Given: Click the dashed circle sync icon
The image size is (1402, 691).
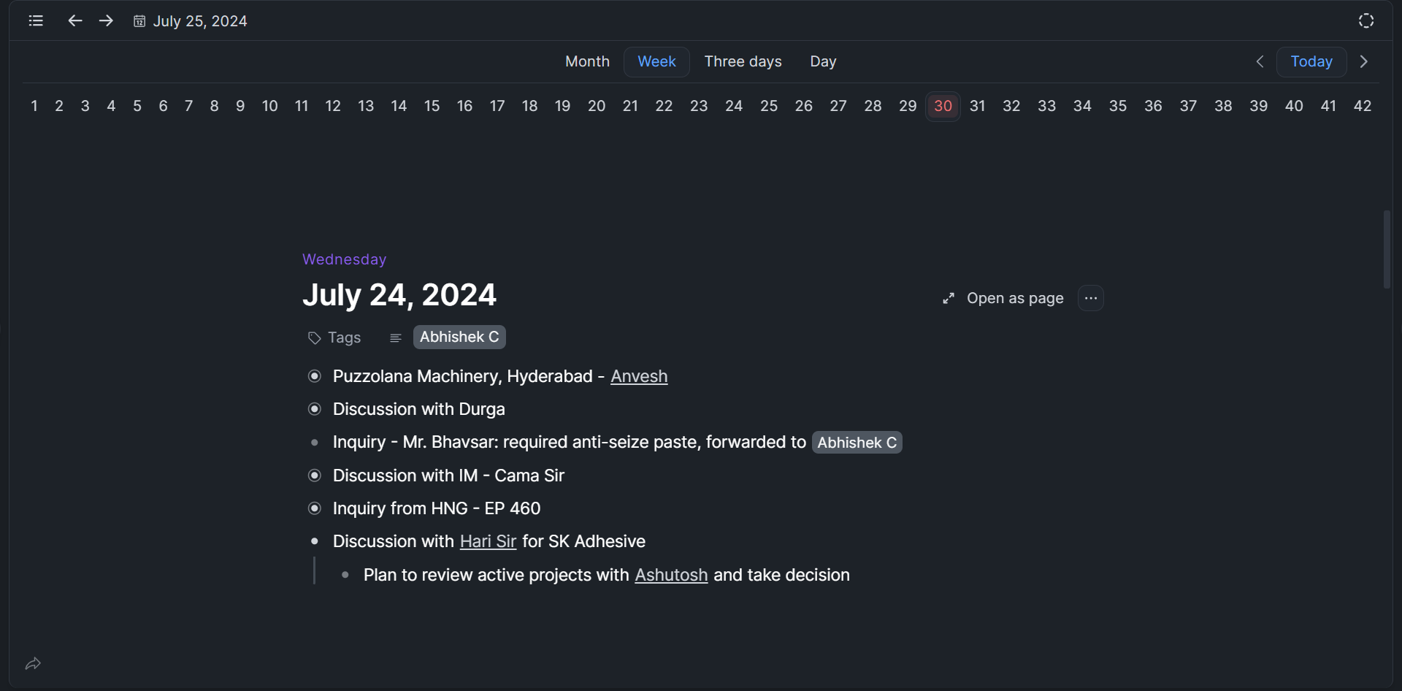Looking at the screenshot, I should [x=1366, y=20].
